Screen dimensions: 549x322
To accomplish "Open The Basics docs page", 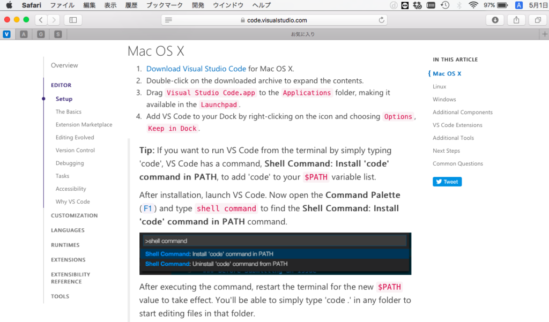I will [68, 111].
